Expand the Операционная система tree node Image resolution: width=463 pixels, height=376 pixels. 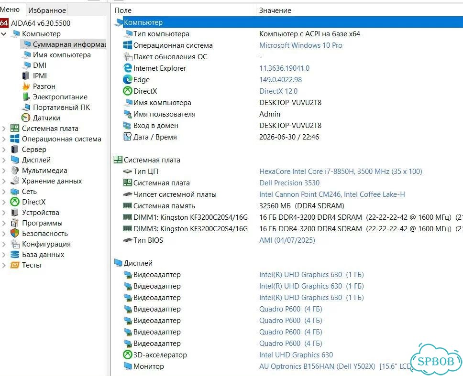3,139
